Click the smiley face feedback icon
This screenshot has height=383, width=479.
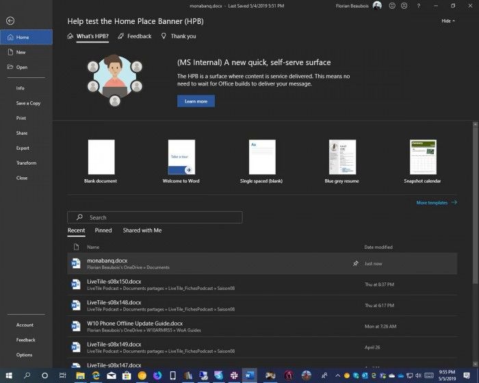click(392, 5)
